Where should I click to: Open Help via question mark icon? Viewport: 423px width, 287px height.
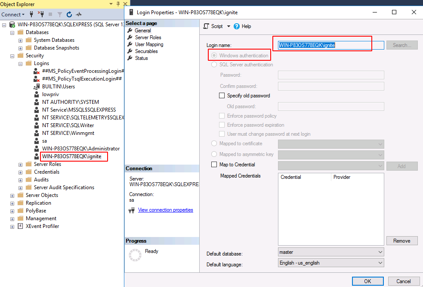237,26
